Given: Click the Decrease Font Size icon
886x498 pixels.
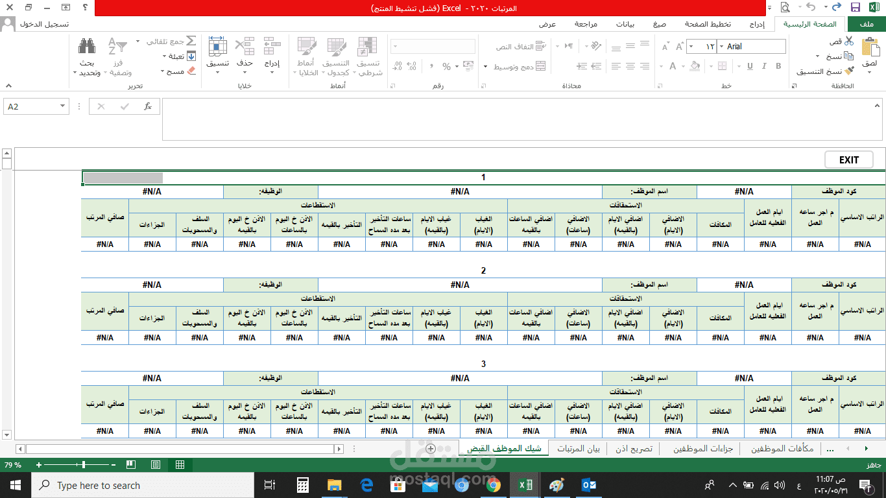Looking at the screenshot, I should 665,47.
